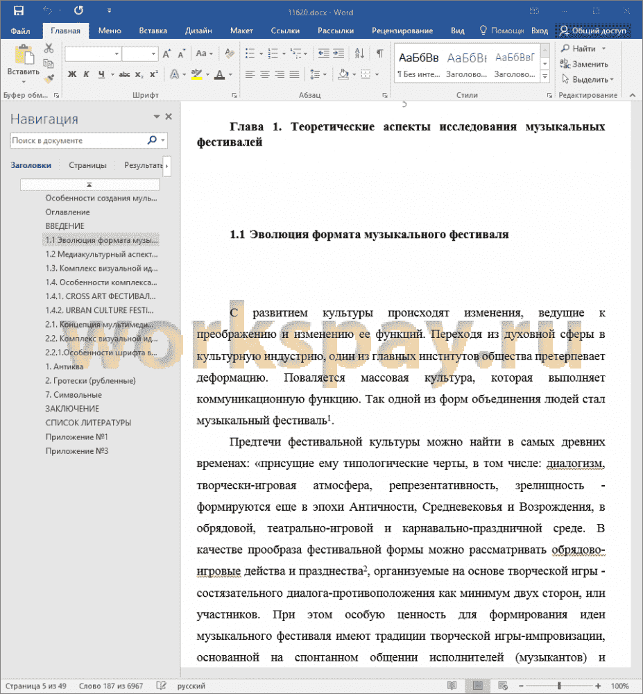Increase the paragraph indent
643x694 pixels.
(x=338, y=53)
